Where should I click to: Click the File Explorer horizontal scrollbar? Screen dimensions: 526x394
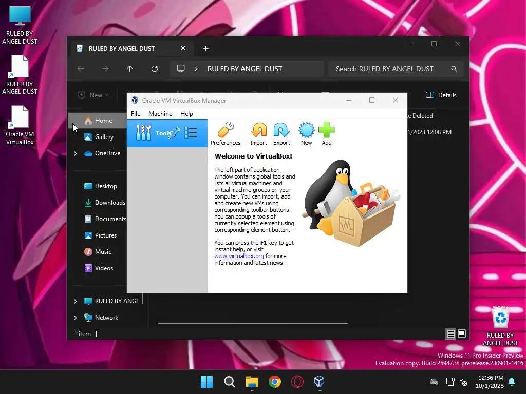tap(253, 324)
